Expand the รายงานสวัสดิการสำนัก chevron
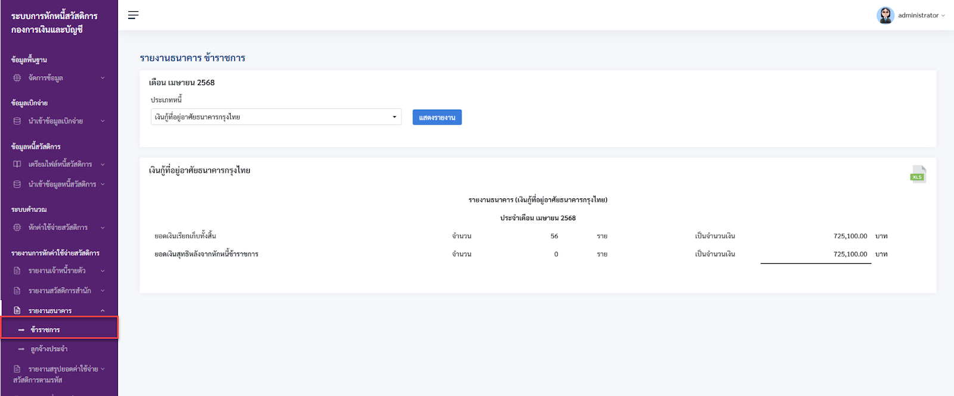 (103, 291)
